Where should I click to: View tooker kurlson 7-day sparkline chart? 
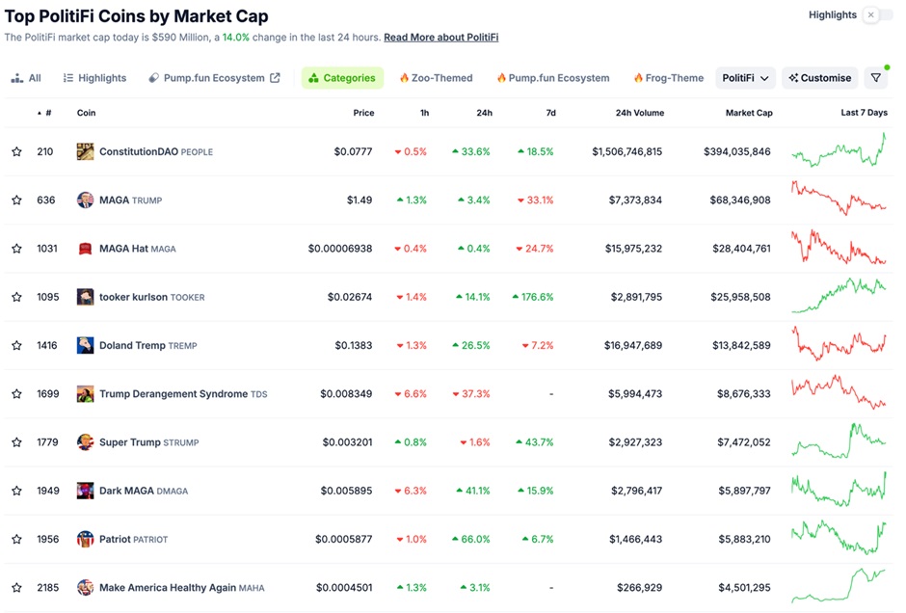coord(839,296)
